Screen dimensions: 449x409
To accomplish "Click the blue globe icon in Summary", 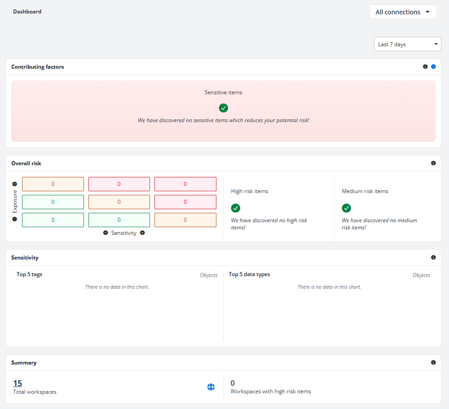I will coord(211,387).
